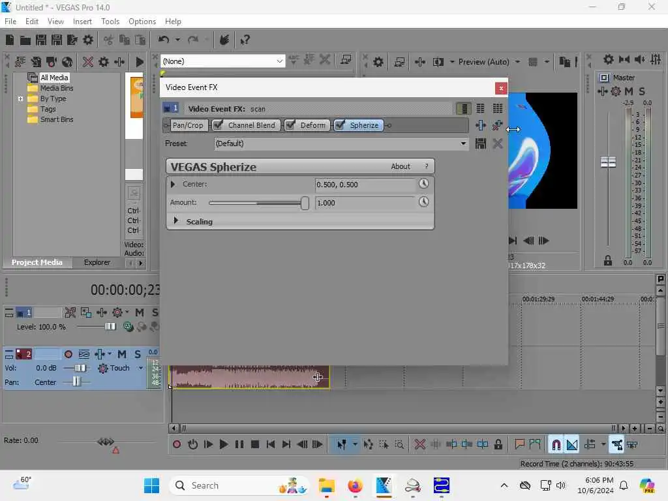668x501 pixels.
Task: Animate the Amount parameter clock icon
Action: (x=423, y=202)
